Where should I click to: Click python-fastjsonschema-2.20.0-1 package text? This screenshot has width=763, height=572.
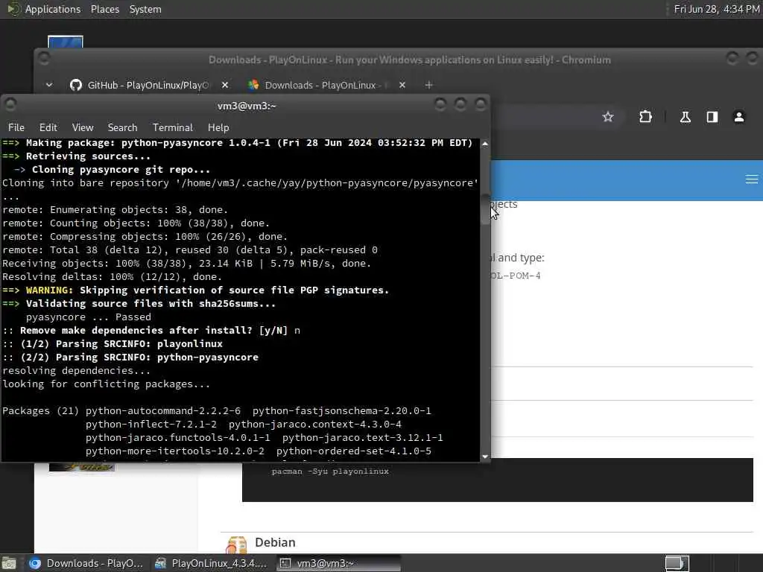pos(341,410)
